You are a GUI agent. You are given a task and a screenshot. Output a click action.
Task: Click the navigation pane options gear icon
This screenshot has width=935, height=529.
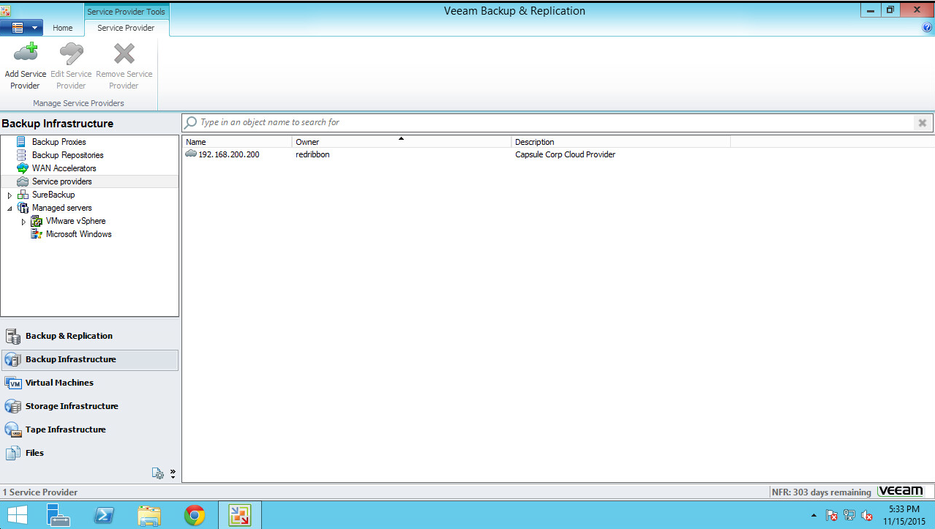click(x=158, y=473)
